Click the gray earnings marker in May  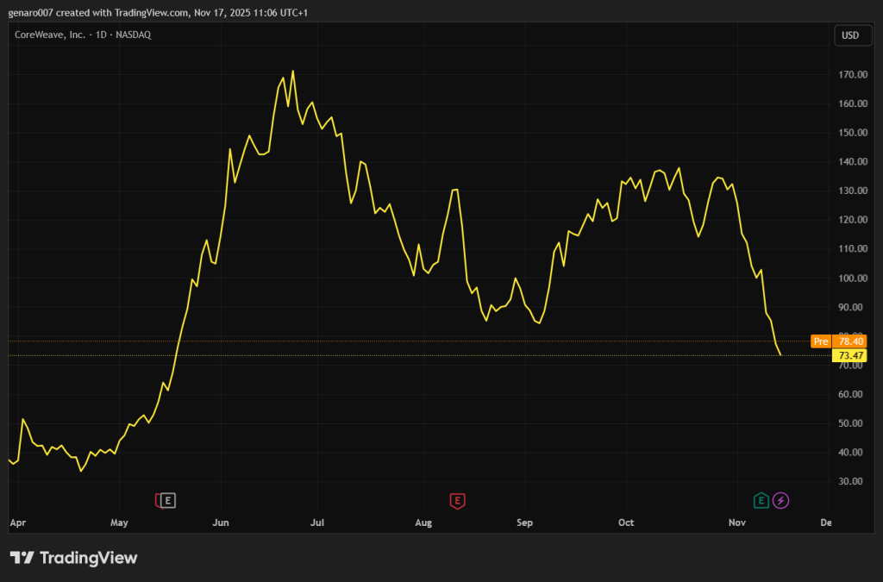pos(168,500)
